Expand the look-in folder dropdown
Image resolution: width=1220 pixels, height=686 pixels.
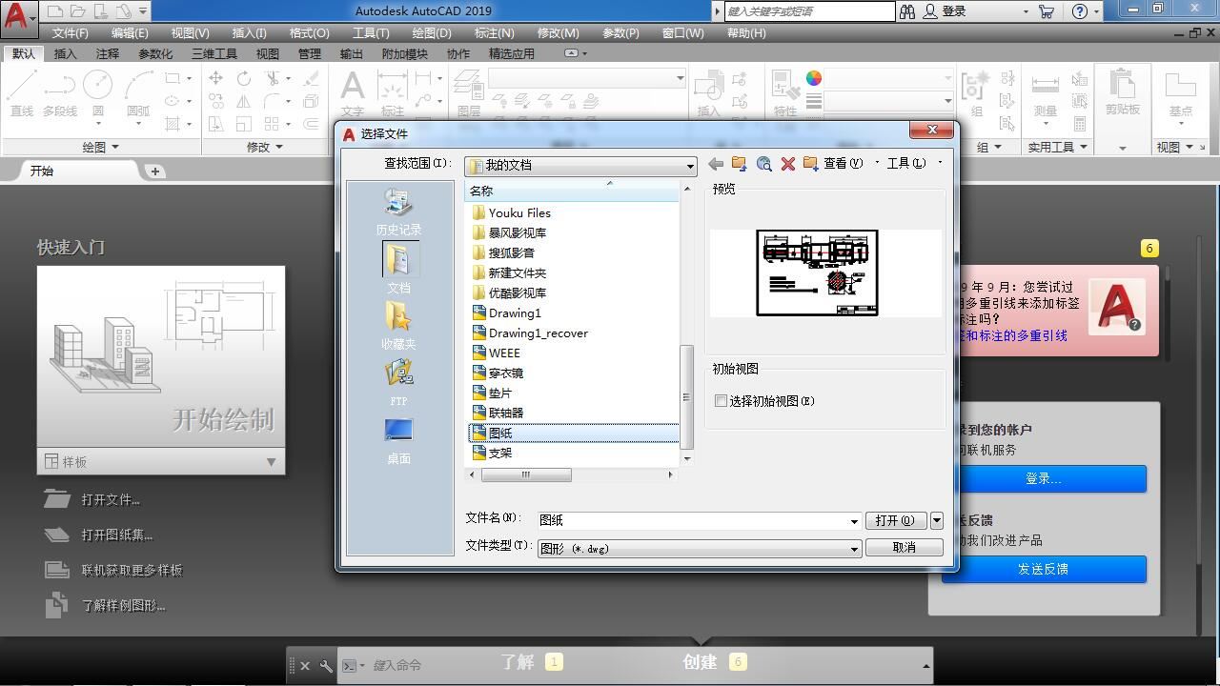pos(690,166)
